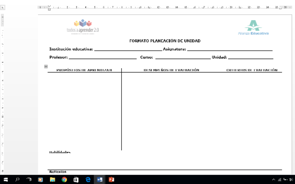Click the Profesor blank line
The width and height of the screenshot is (295, 184).
tap(103, 57)
